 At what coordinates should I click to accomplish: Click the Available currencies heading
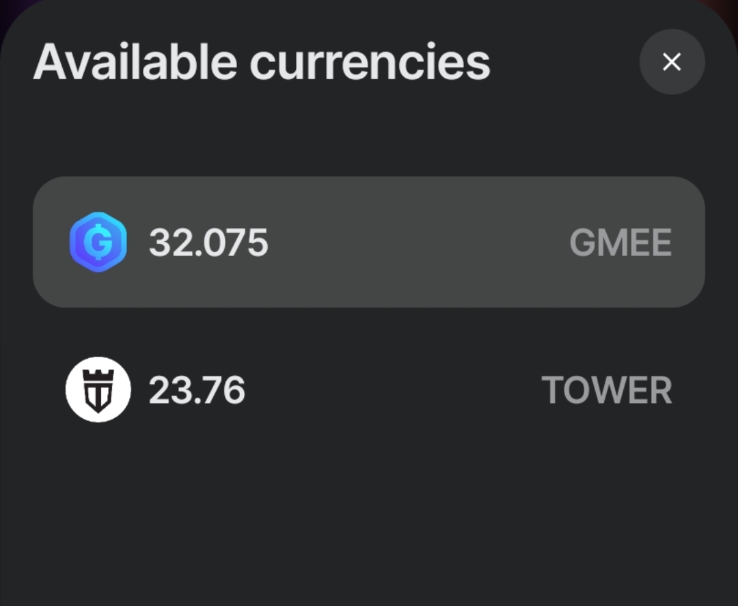coord(262,62)
